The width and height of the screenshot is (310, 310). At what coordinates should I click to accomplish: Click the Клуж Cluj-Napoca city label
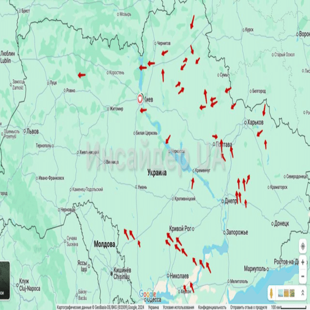[x=29, y=285]
